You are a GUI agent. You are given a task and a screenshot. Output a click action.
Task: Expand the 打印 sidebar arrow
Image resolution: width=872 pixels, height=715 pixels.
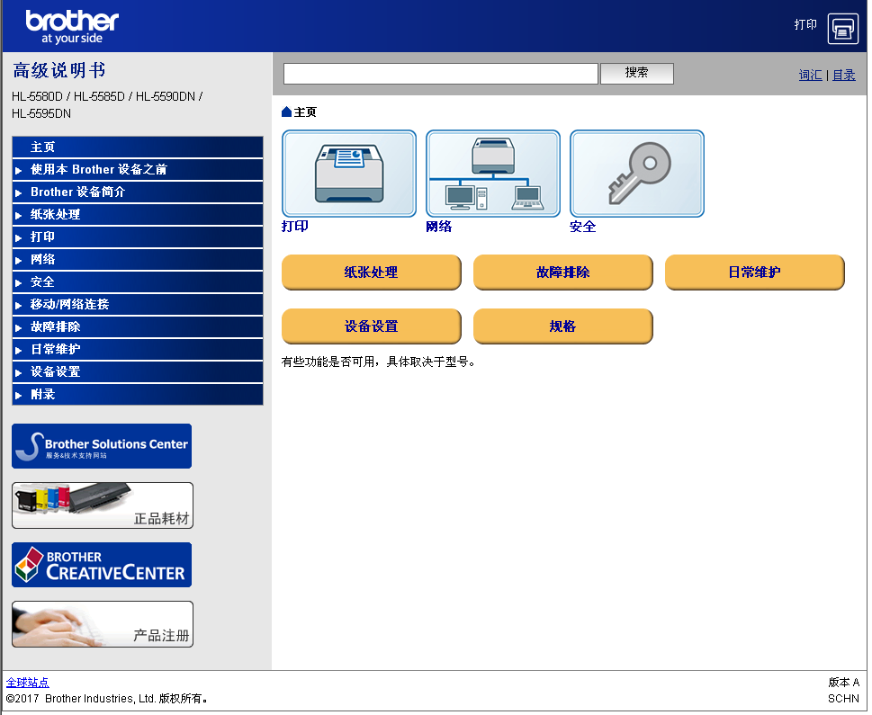click(x=18, y=238)
